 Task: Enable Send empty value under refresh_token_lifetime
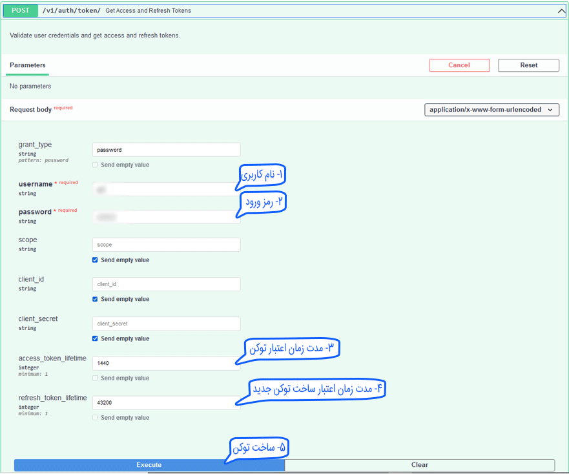point(96,418)
